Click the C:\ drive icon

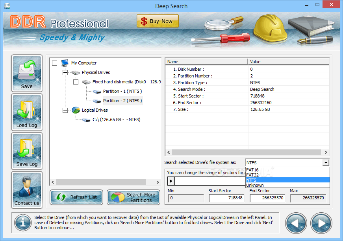(x=86, y=120)
